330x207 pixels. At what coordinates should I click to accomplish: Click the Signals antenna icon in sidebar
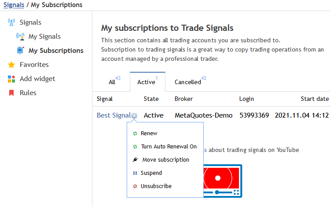(11, 22)
